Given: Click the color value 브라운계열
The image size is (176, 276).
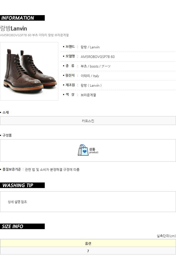Looking at the screenshot, I should [x=88, y=95].
